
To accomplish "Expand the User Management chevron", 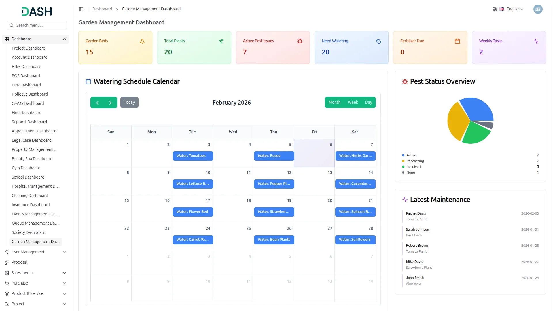I will [x=65, y=252].
